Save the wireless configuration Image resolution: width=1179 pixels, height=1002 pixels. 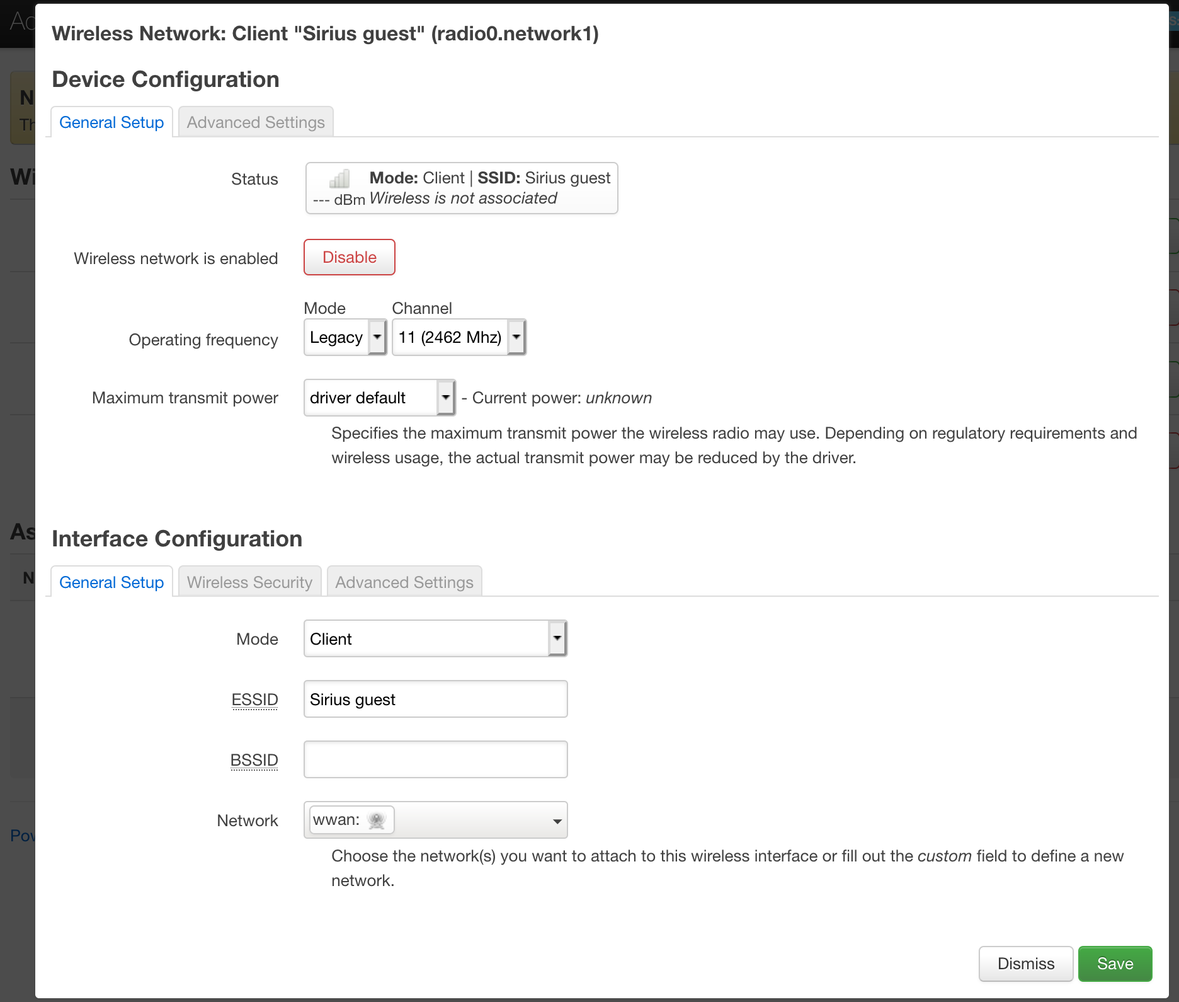1115,964
